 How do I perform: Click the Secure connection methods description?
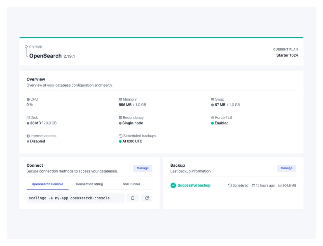click(72, 171)
